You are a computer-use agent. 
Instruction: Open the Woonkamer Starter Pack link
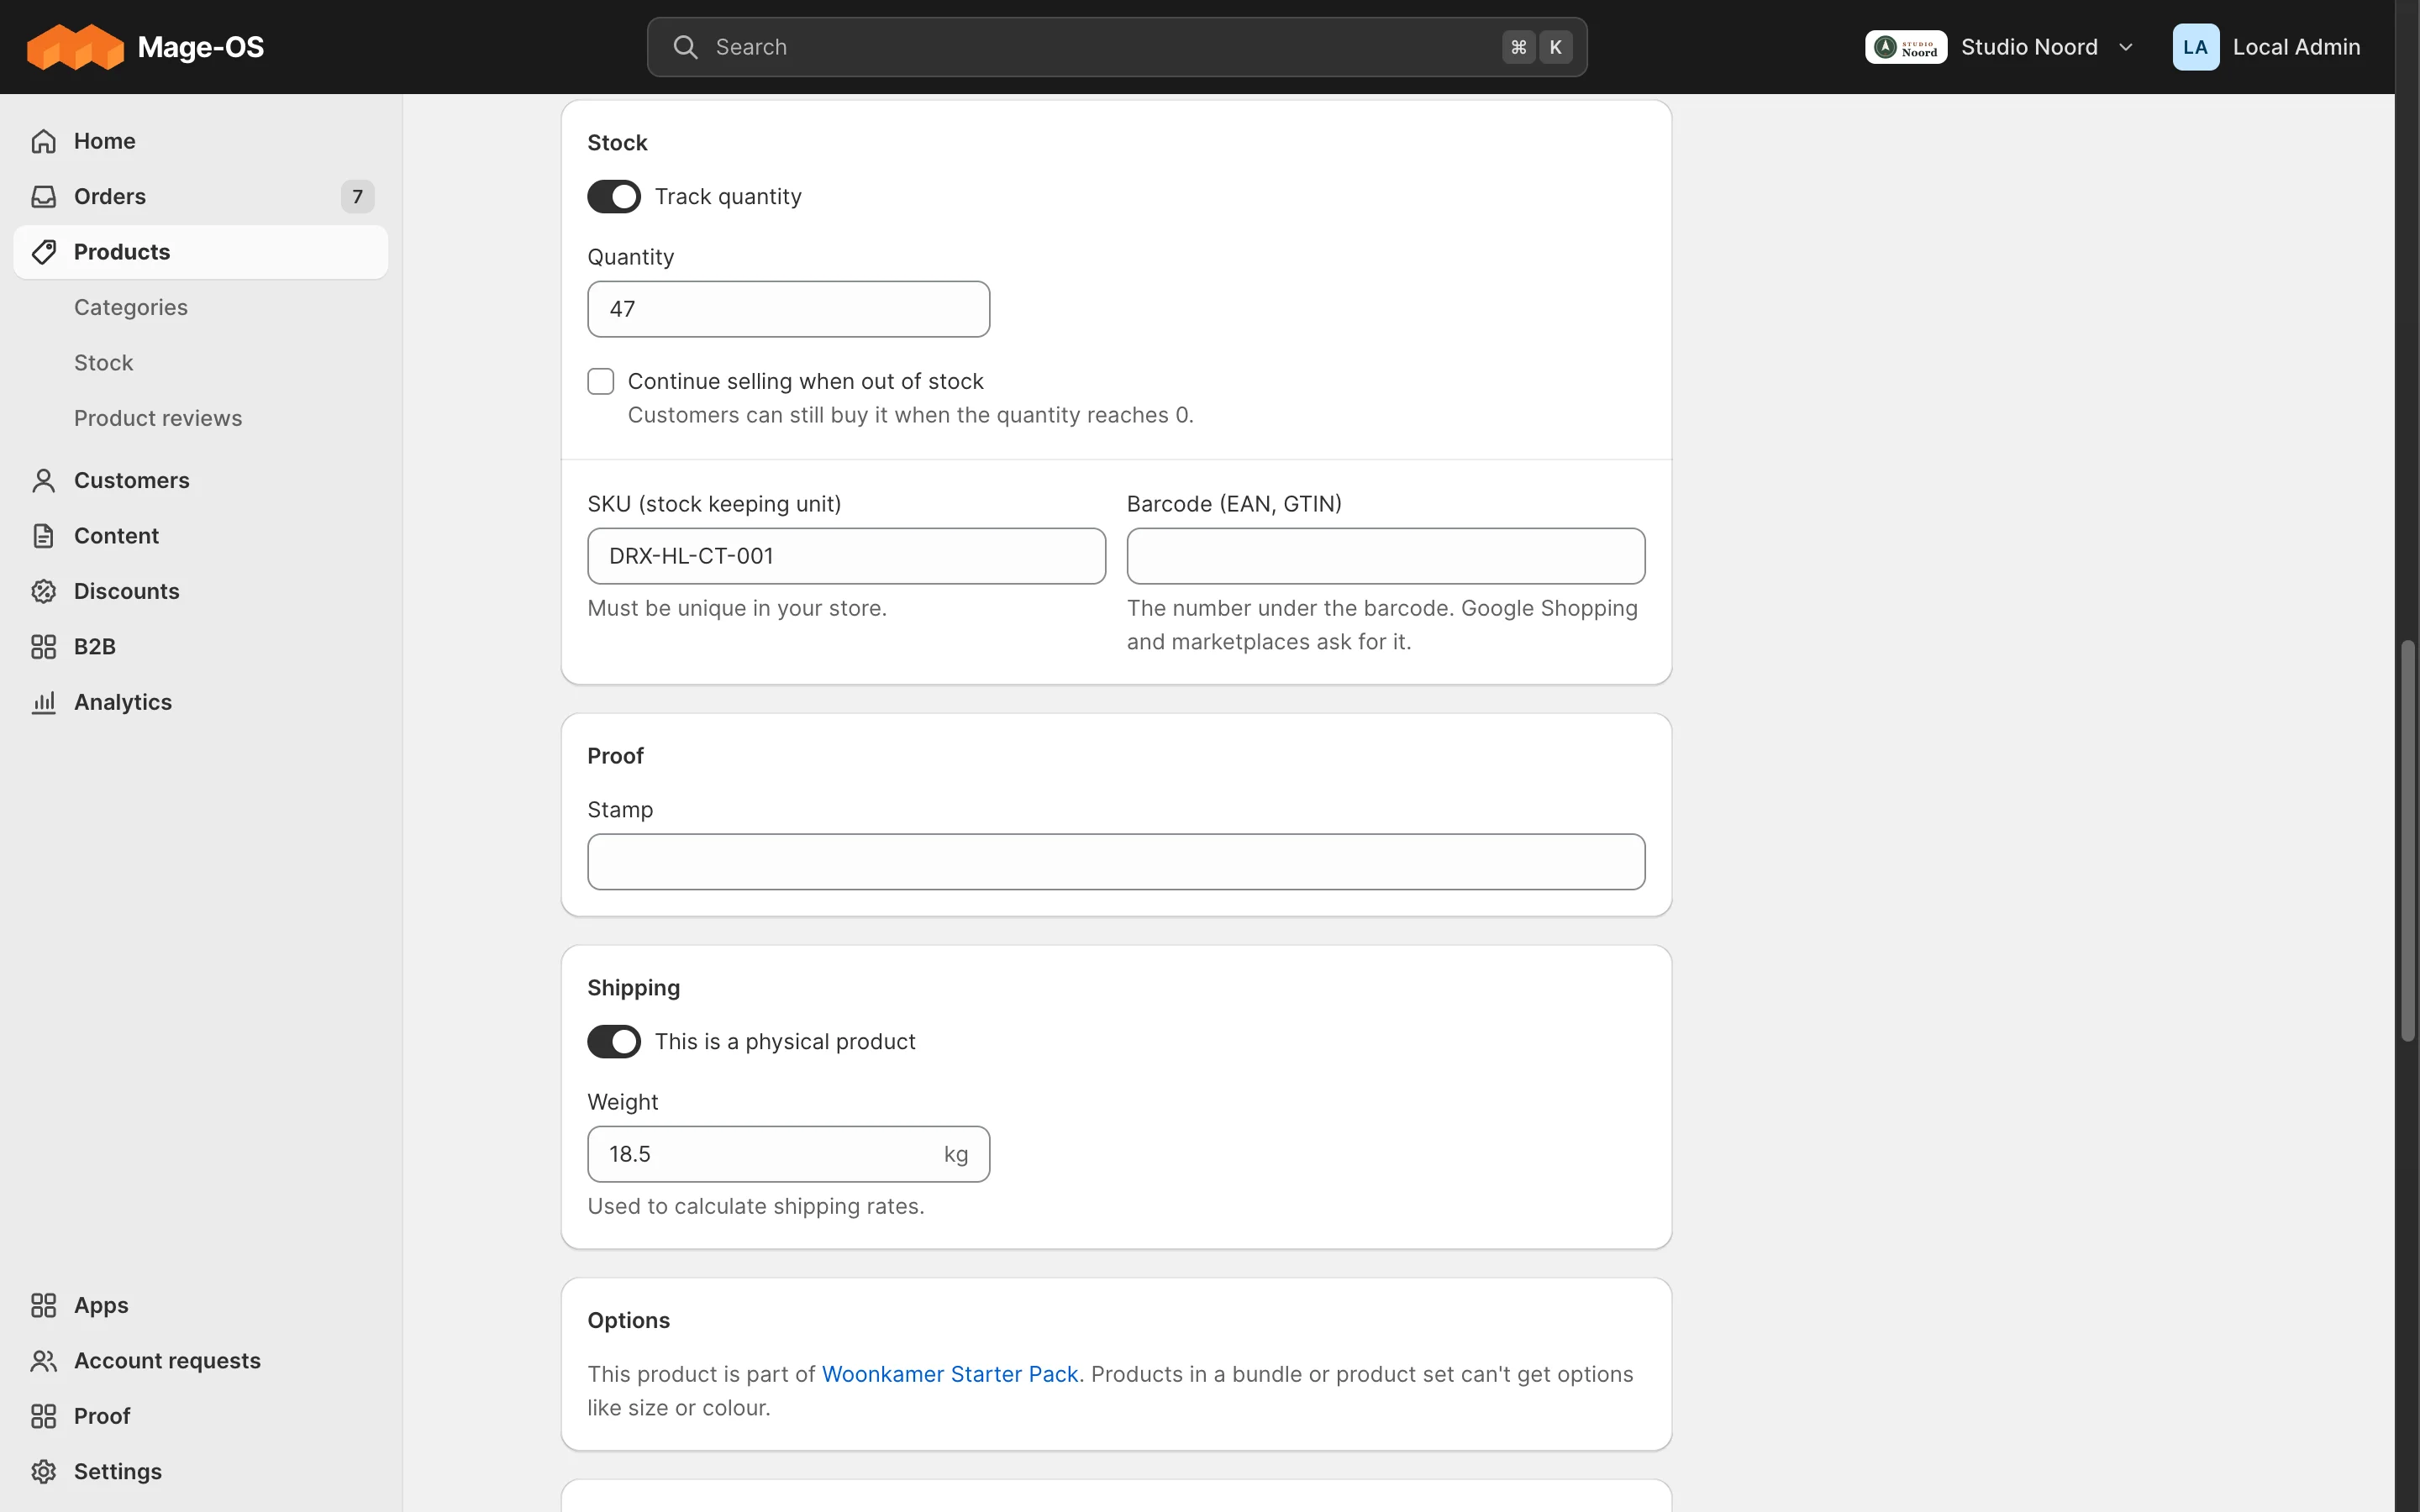pos(950,1374)
